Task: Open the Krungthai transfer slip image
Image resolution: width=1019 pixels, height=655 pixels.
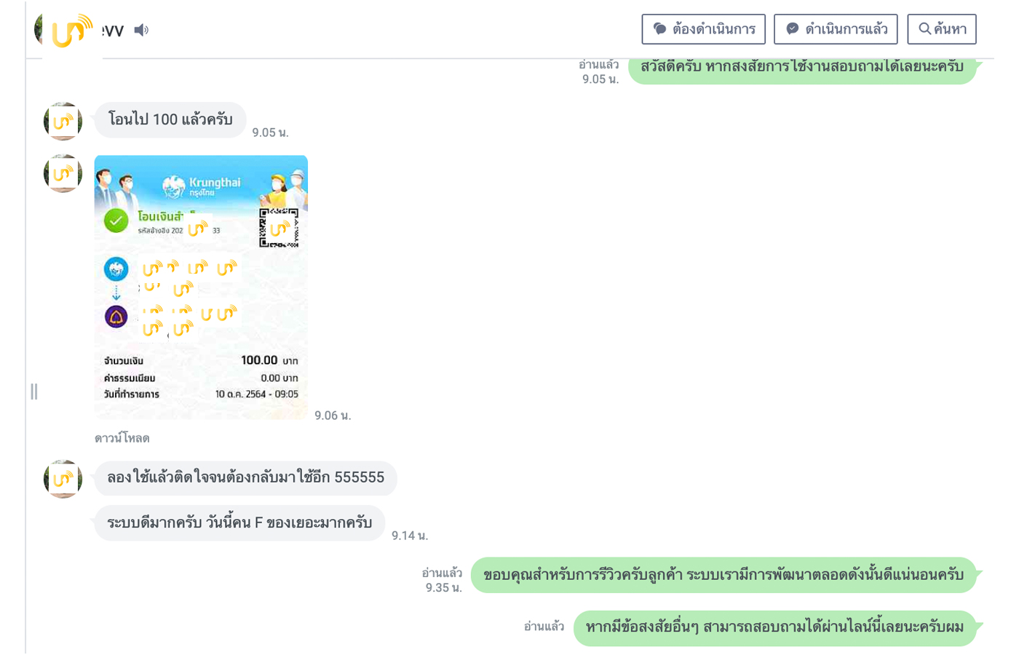Action: (201, 287)
